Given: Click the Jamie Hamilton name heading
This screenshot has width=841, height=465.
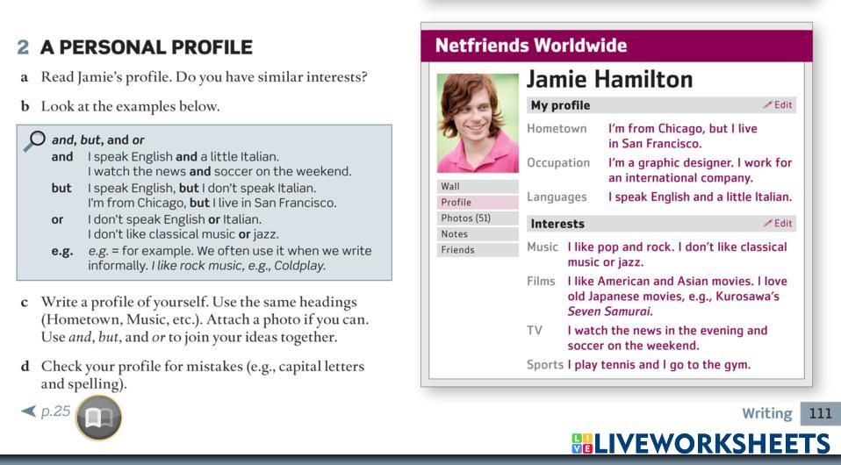Looking at the screenshot, I should (x=609, y=80).
